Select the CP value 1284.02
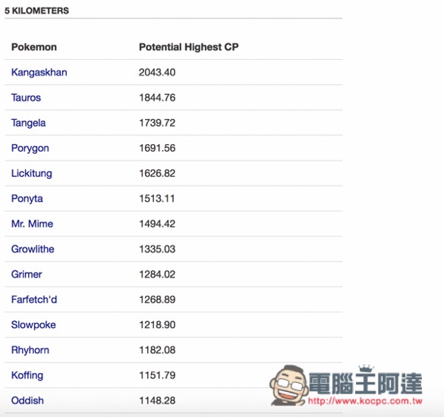The width and height of the screenshot is (444, 417). click(x=157, y=274)
